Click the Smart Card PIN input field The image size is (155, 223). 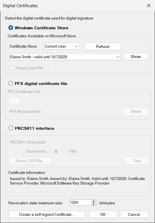[x=86, y=68]
